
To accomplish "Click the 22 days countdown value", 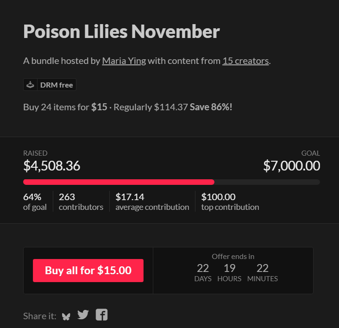I will tap(203, 268).
